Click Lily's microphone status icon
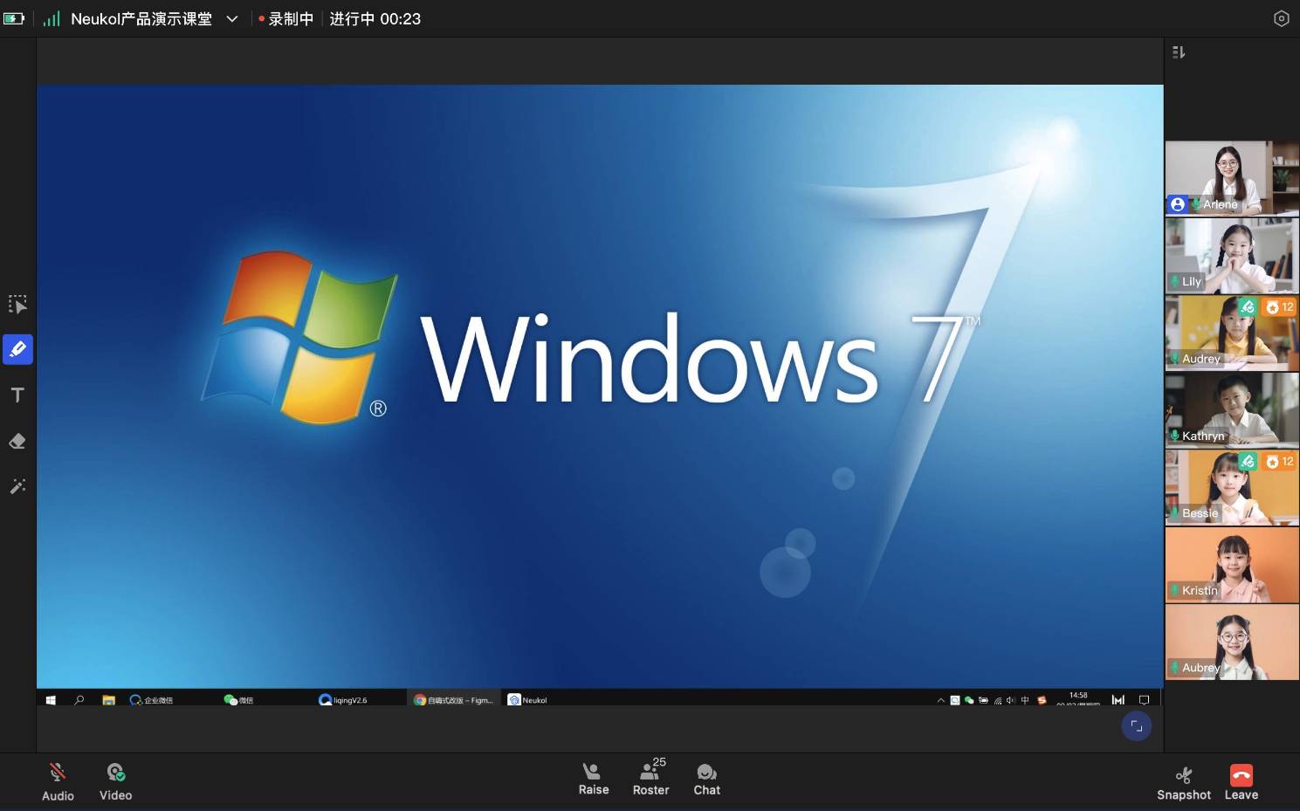The image size is (1300, 811). coord(1175,280)
